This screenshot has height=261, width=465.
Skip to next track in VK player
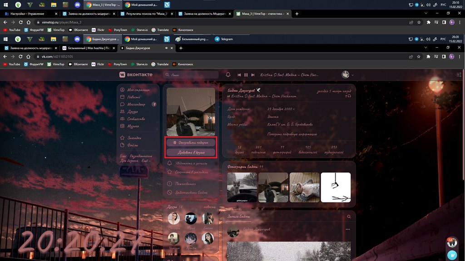pyautogui.click(x=252, y=75)
